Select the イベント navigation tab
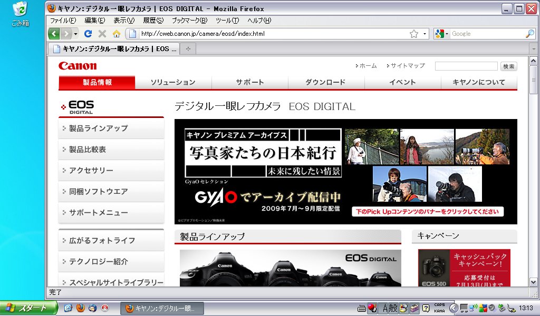 tap(402, 82)
